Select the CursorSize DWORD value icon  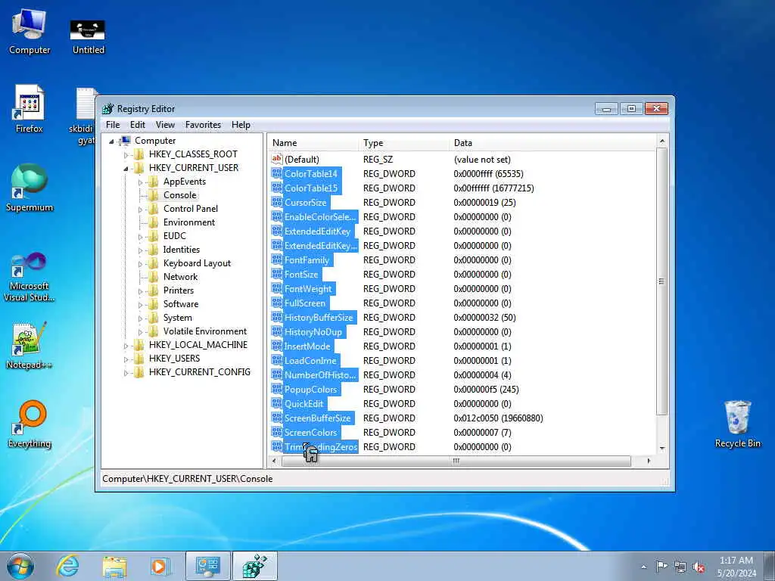pyautogui.click(x=277, y=202)
